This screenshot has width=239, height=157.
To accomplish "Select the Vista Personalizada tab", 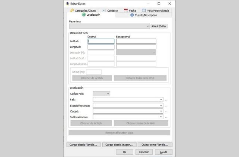I will (155, 10).
